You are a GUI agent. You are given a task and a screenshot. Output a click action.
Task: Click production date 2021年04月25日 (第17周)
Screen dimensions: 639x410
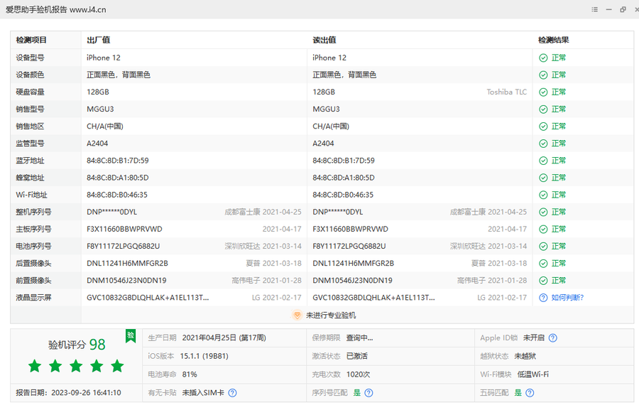pyautogui.click(x=224, y=338)
